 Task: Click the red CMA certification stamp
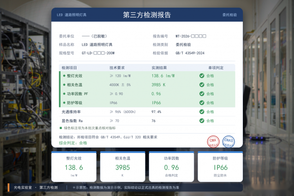pyautogui.click(x=213, y=142)
